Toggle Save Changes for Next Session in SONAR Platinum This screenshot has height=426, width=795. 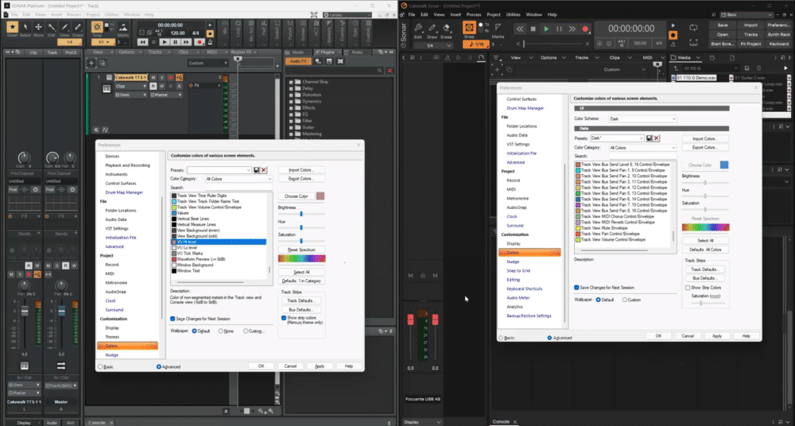[x=173, y=319]
